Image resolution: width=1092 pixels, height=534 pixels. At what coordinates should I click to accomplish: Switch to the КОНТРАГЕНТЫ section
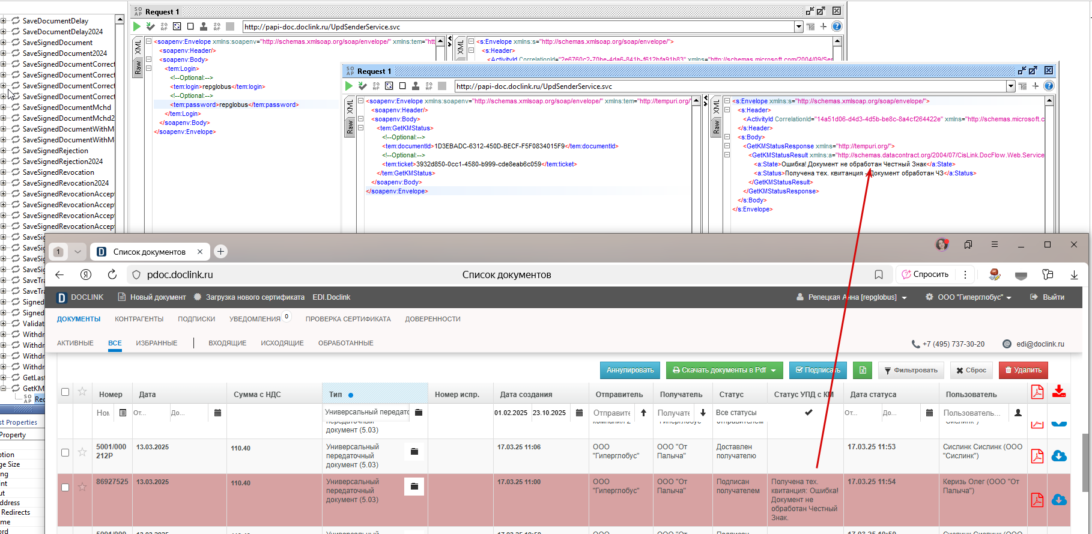point(139,319)
